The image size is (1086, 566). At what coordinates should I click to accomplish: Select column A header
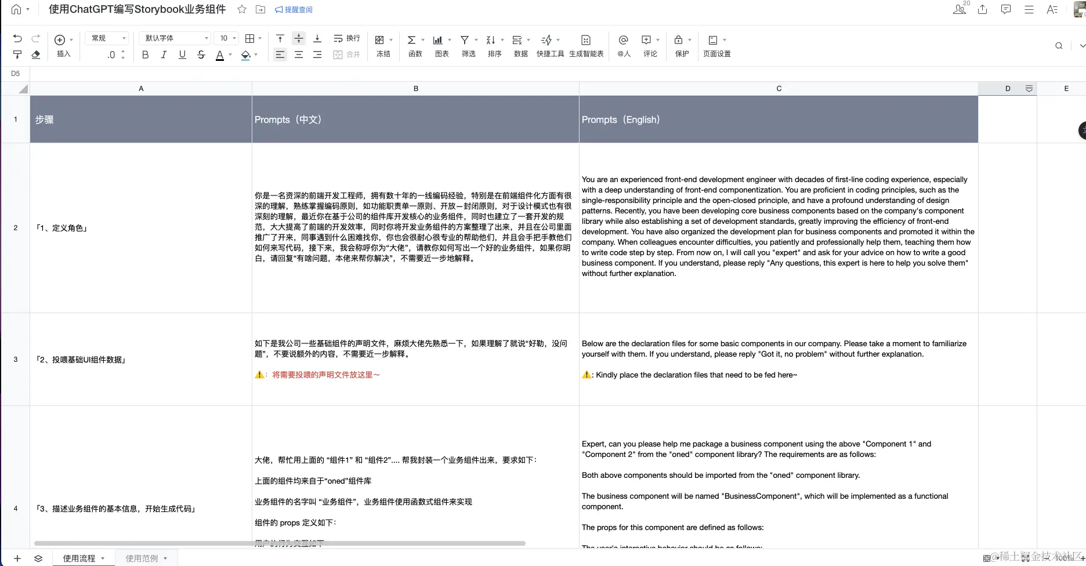click(x=141, y=89)
